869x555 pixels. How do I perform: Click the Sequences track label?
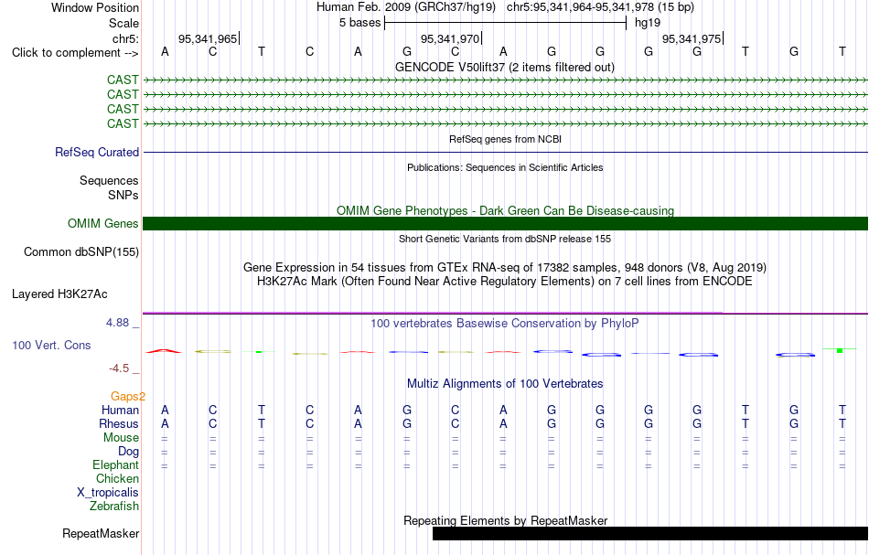point(109,180)
